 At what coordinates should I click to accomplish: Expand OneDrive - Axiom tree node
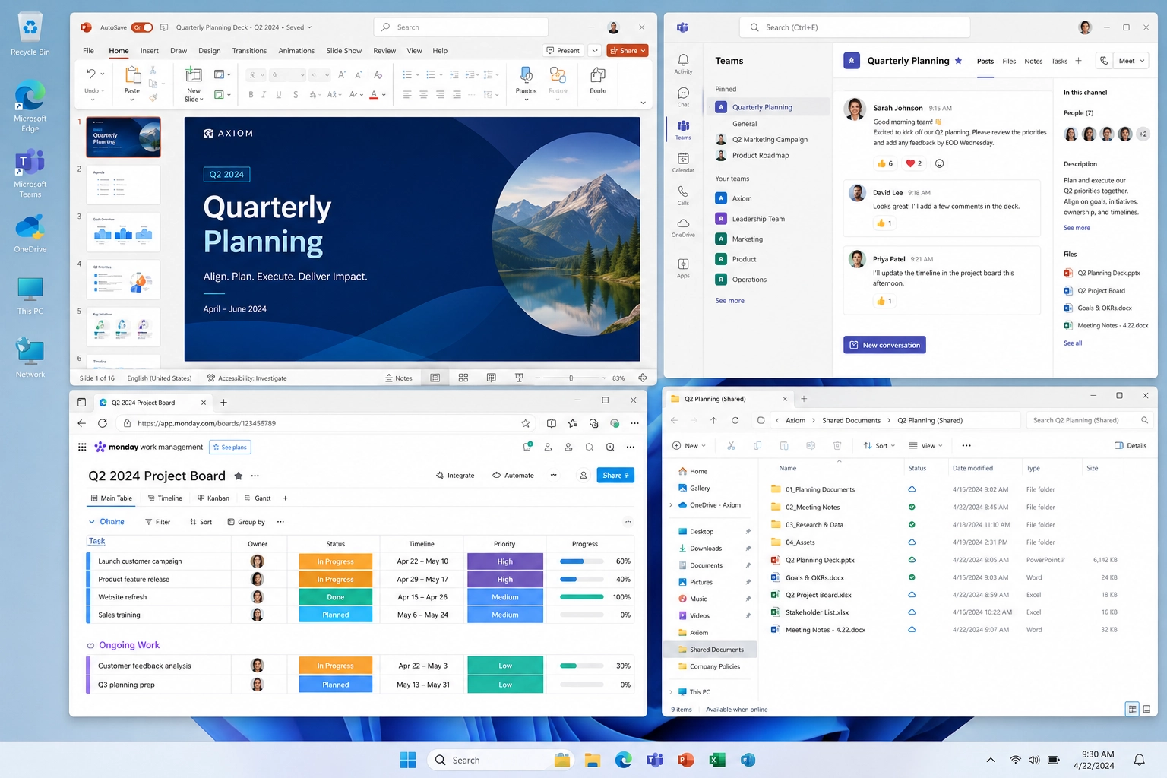click(671, 505)
